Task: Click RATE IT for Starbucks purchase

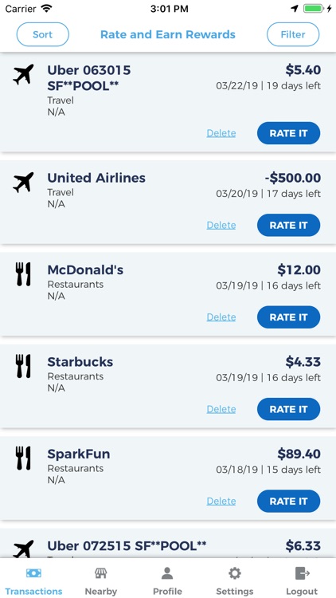Action: 288,409
